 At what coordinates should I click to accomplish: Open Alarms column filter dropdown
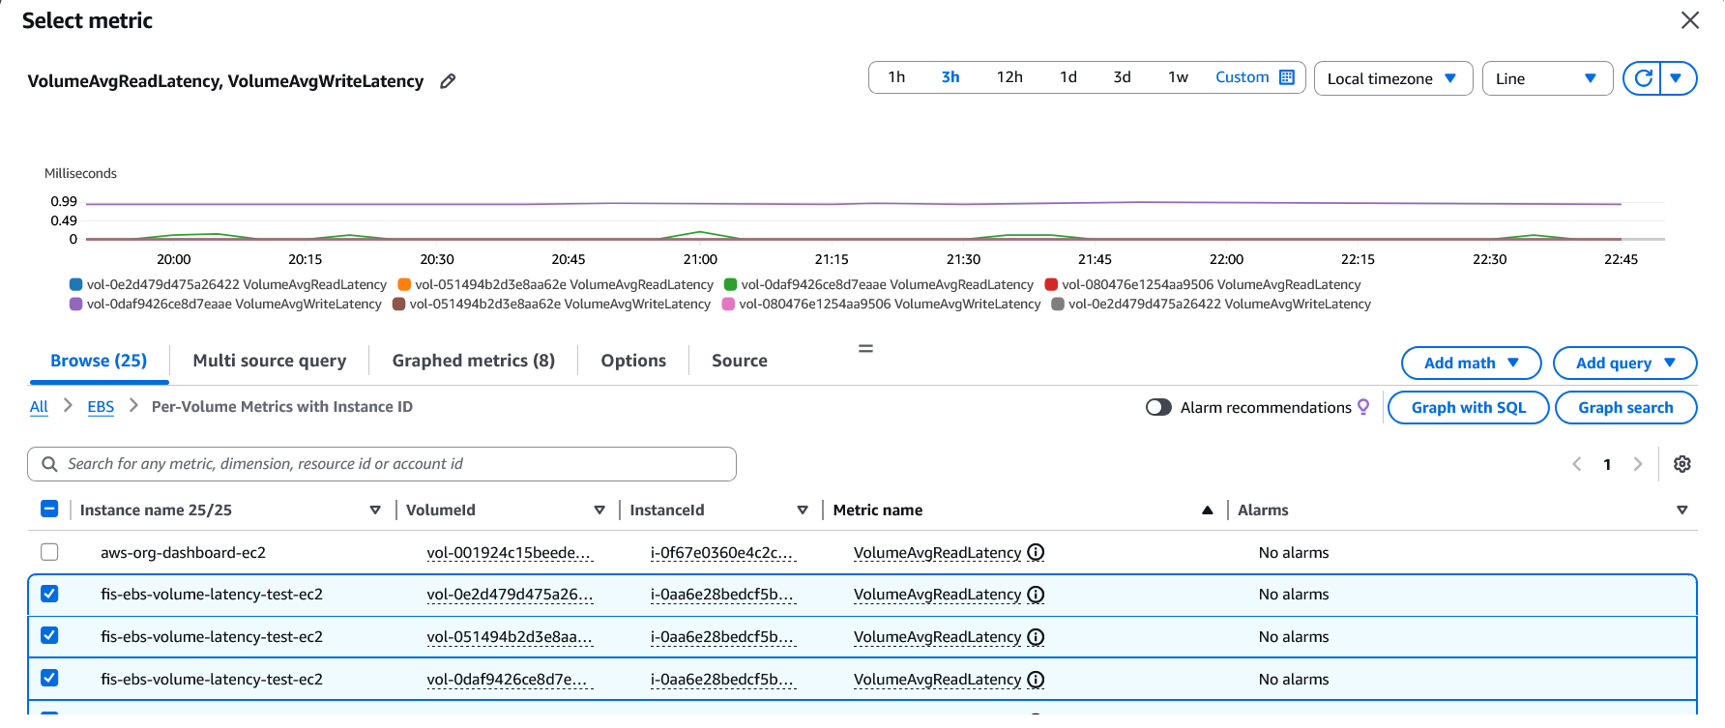1682,510
